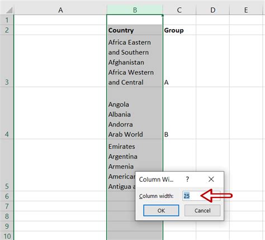Viewport: 265px width, 240px height.
Task: Select row 6 header
Action: click(7, 196)
